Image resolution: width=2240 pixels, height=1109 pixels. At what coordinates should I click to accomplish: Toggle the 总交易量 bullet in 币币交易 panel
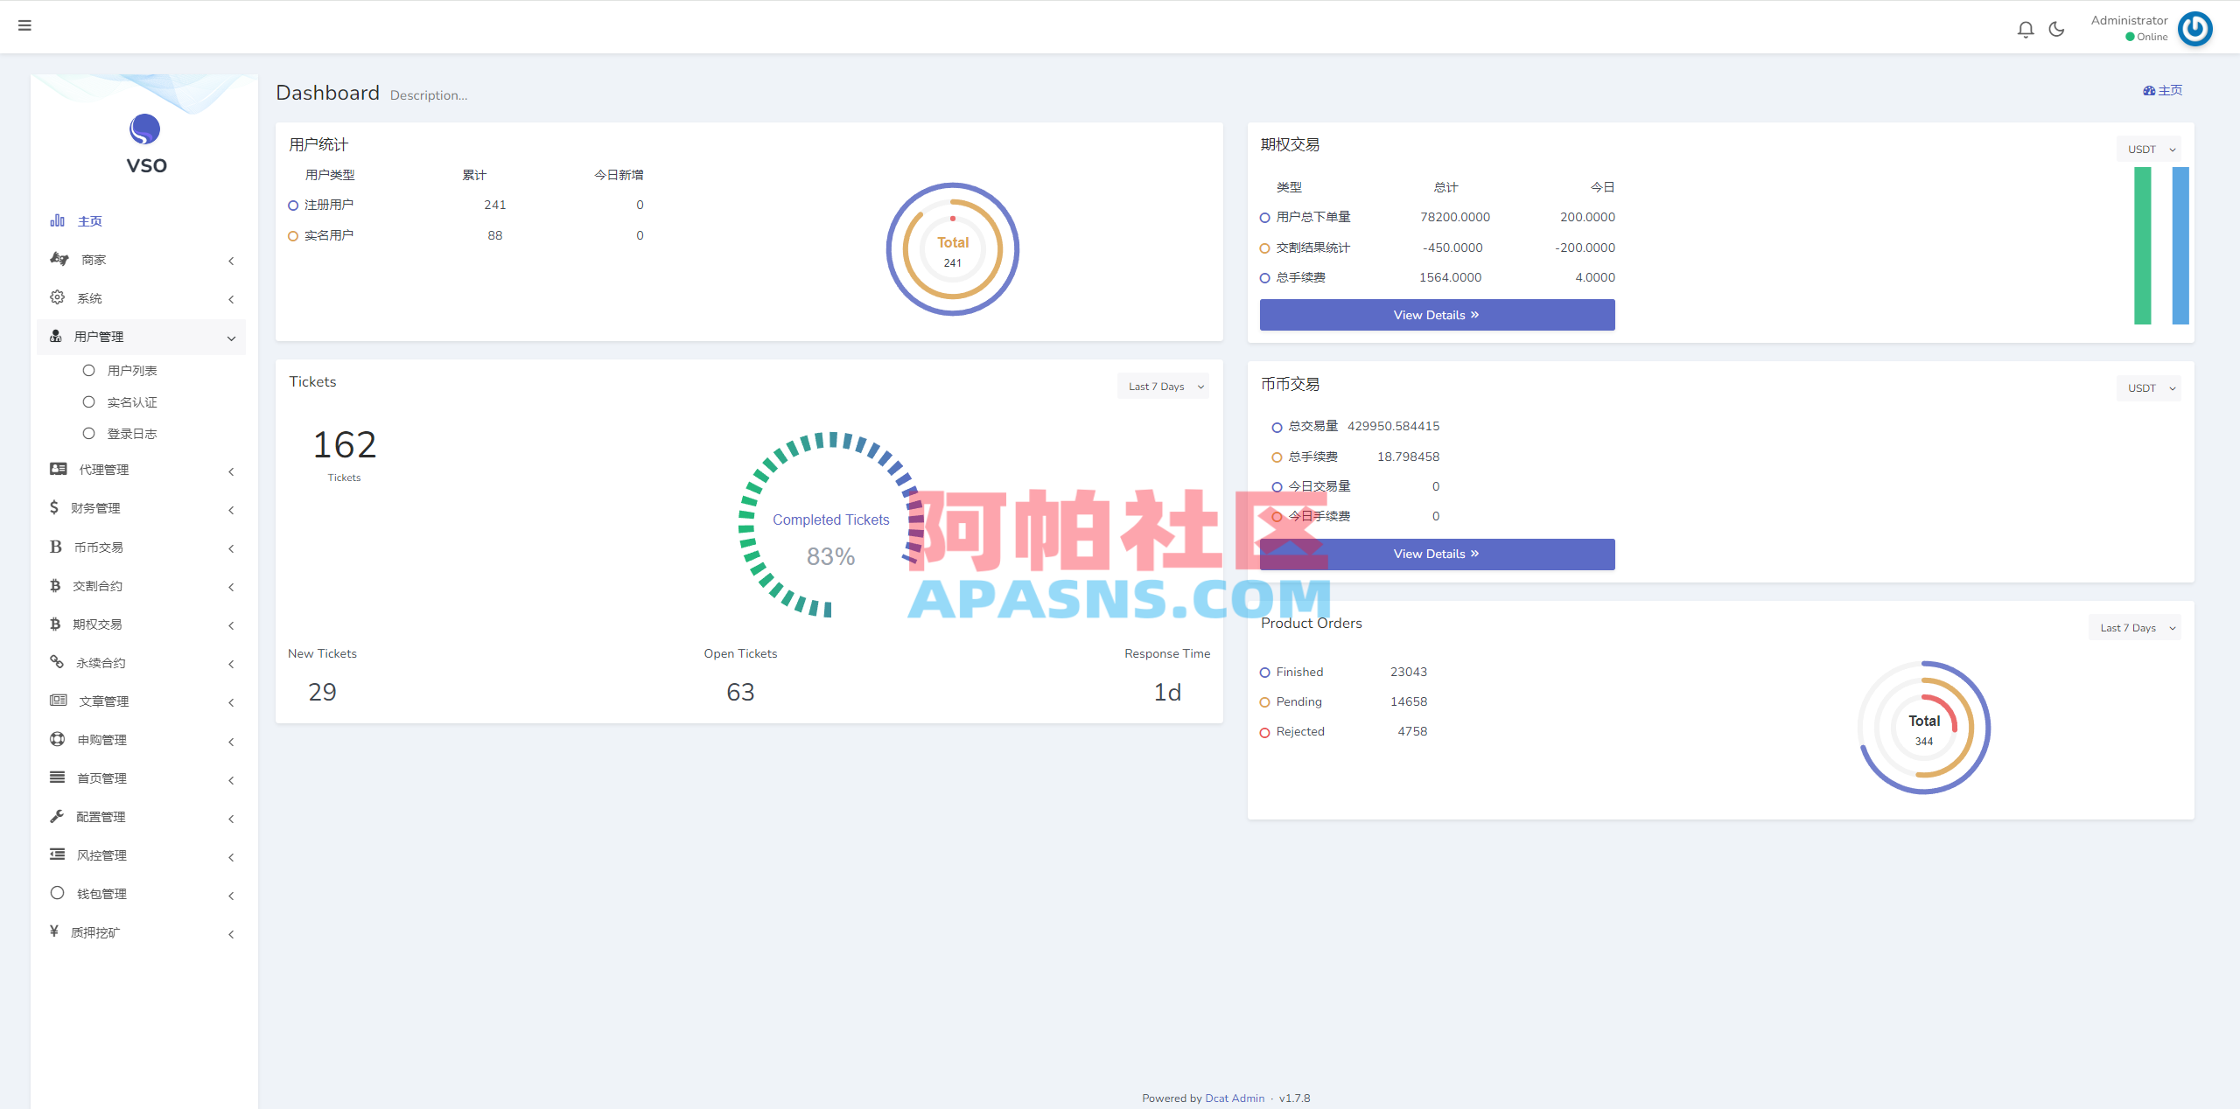point(1276,427)
